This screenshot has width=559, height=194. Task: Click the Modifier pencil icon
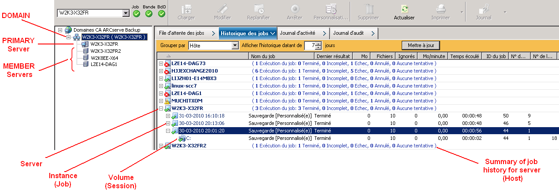[222, 8]
